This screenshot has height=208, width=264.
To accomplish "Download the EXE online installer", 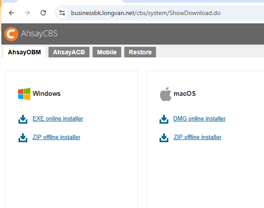I will (58, 119).
